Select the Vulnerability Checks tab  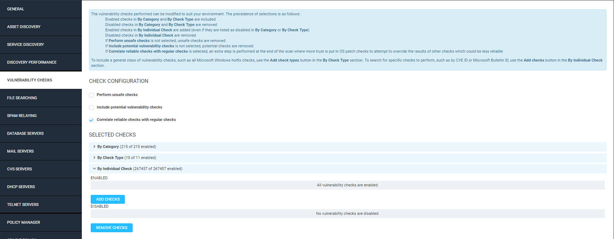(41, 80)
